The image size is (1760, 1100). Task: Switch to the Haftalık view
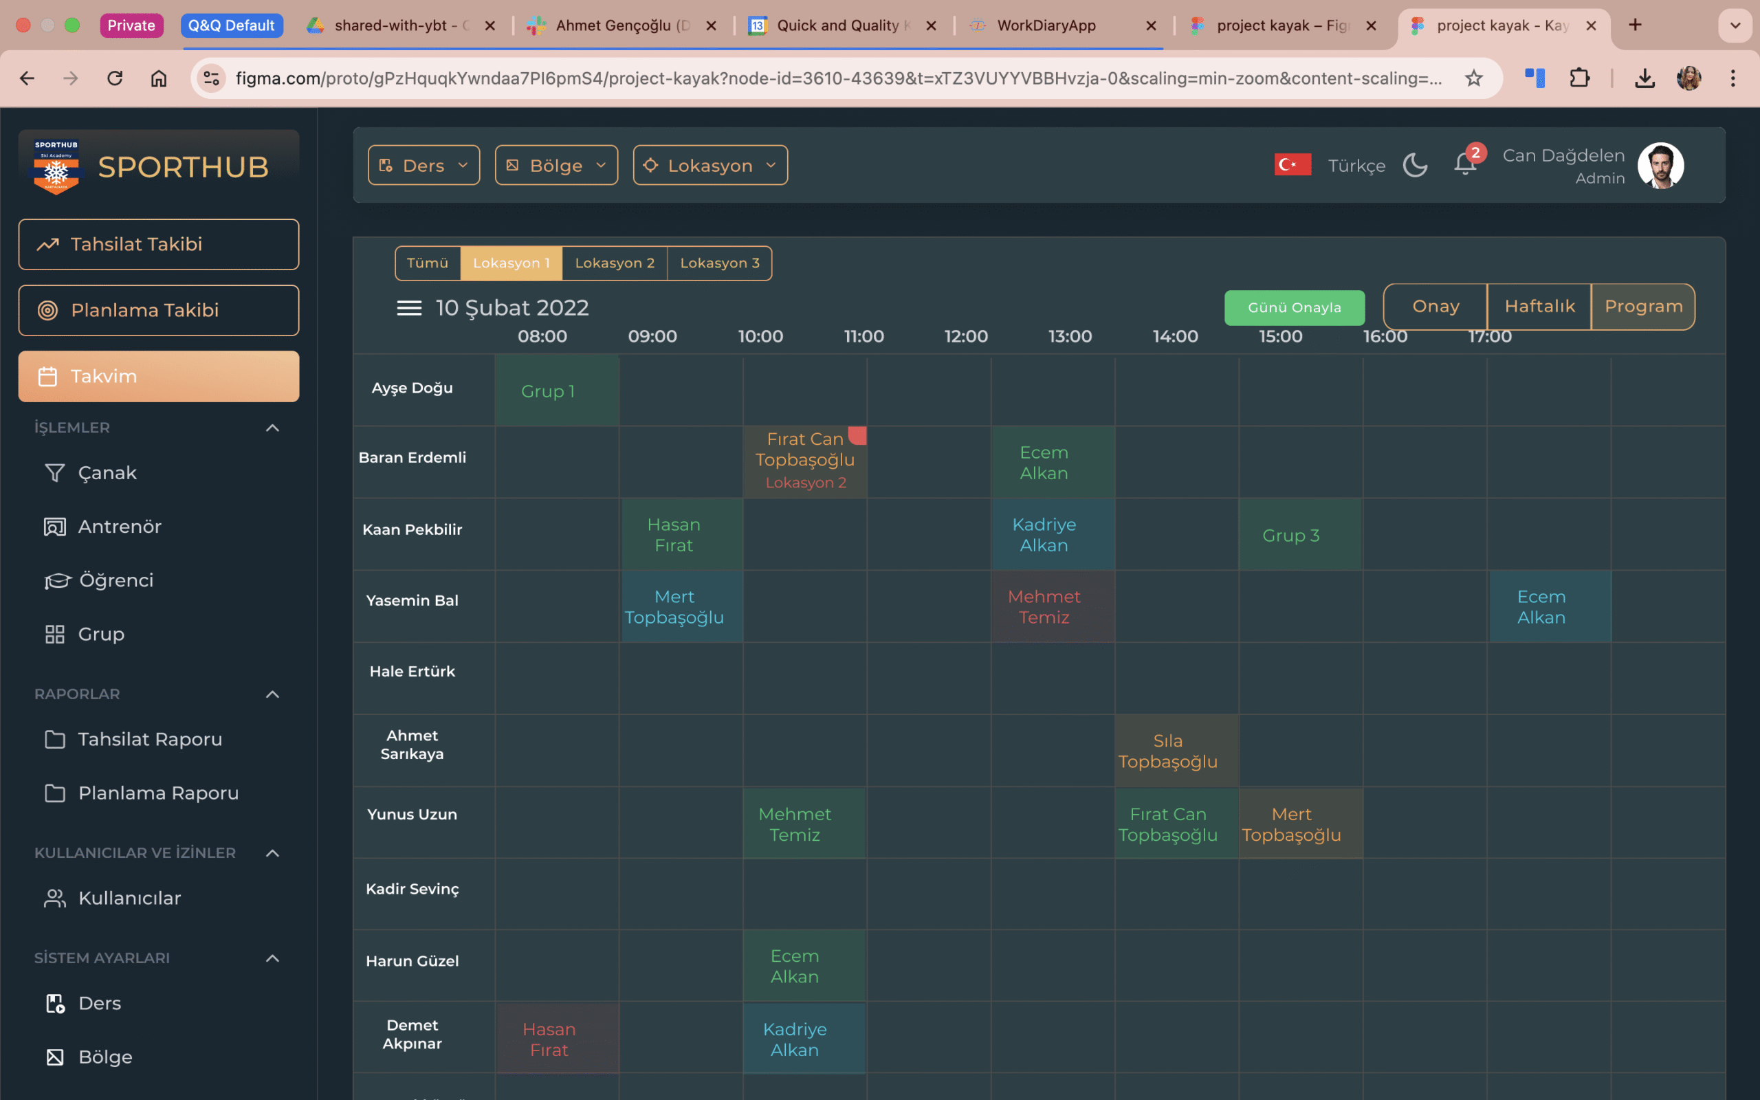click(1539, 307)
